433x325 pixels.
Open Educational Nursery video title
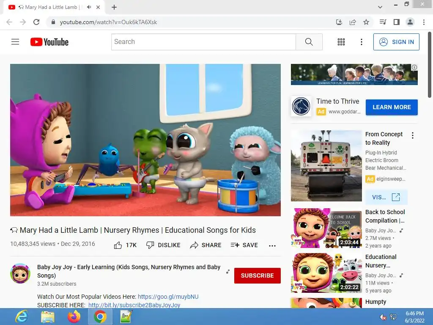381,261
